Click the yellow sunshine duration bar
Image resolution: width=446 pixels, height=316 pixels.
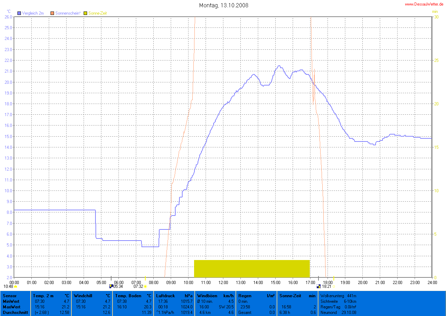(x=252, y=268)
